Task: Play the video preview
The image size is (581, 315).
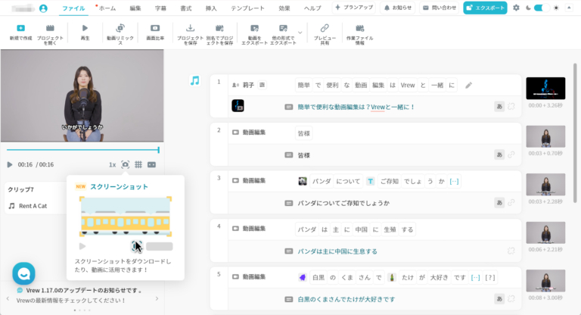Action: pyautogui.click(x=10, y=164)
